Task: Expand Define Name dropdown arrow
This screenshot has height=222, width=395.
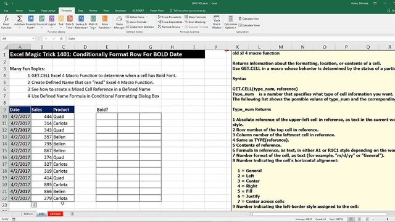Action: pyautogui.click(x=147, y=17)
